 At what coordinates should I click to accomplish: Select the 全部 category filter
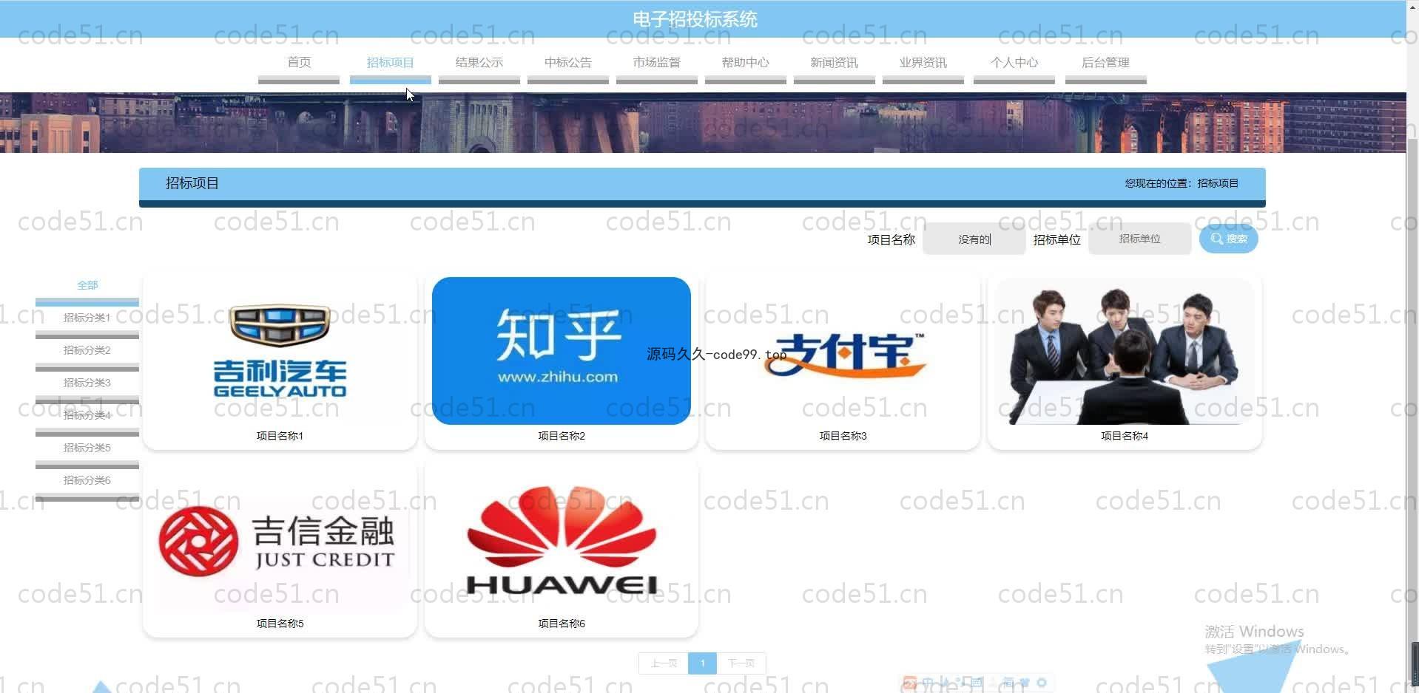click(x=87, y=285)
